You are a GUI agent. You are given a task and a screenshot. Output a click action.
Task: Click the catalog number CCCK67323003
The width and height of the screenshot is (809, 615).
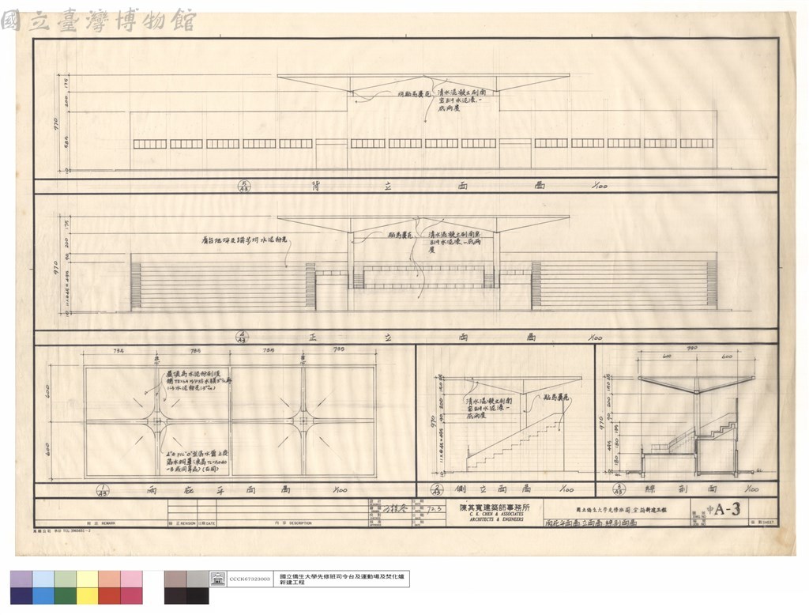(250, 579)
